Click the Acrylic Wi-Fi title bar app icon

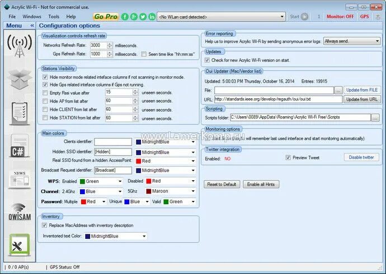tap(7, 7)
